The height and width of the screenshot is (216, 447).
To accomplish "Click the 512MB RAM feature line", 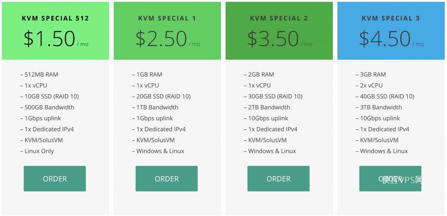I will click(x=39, y=74).
